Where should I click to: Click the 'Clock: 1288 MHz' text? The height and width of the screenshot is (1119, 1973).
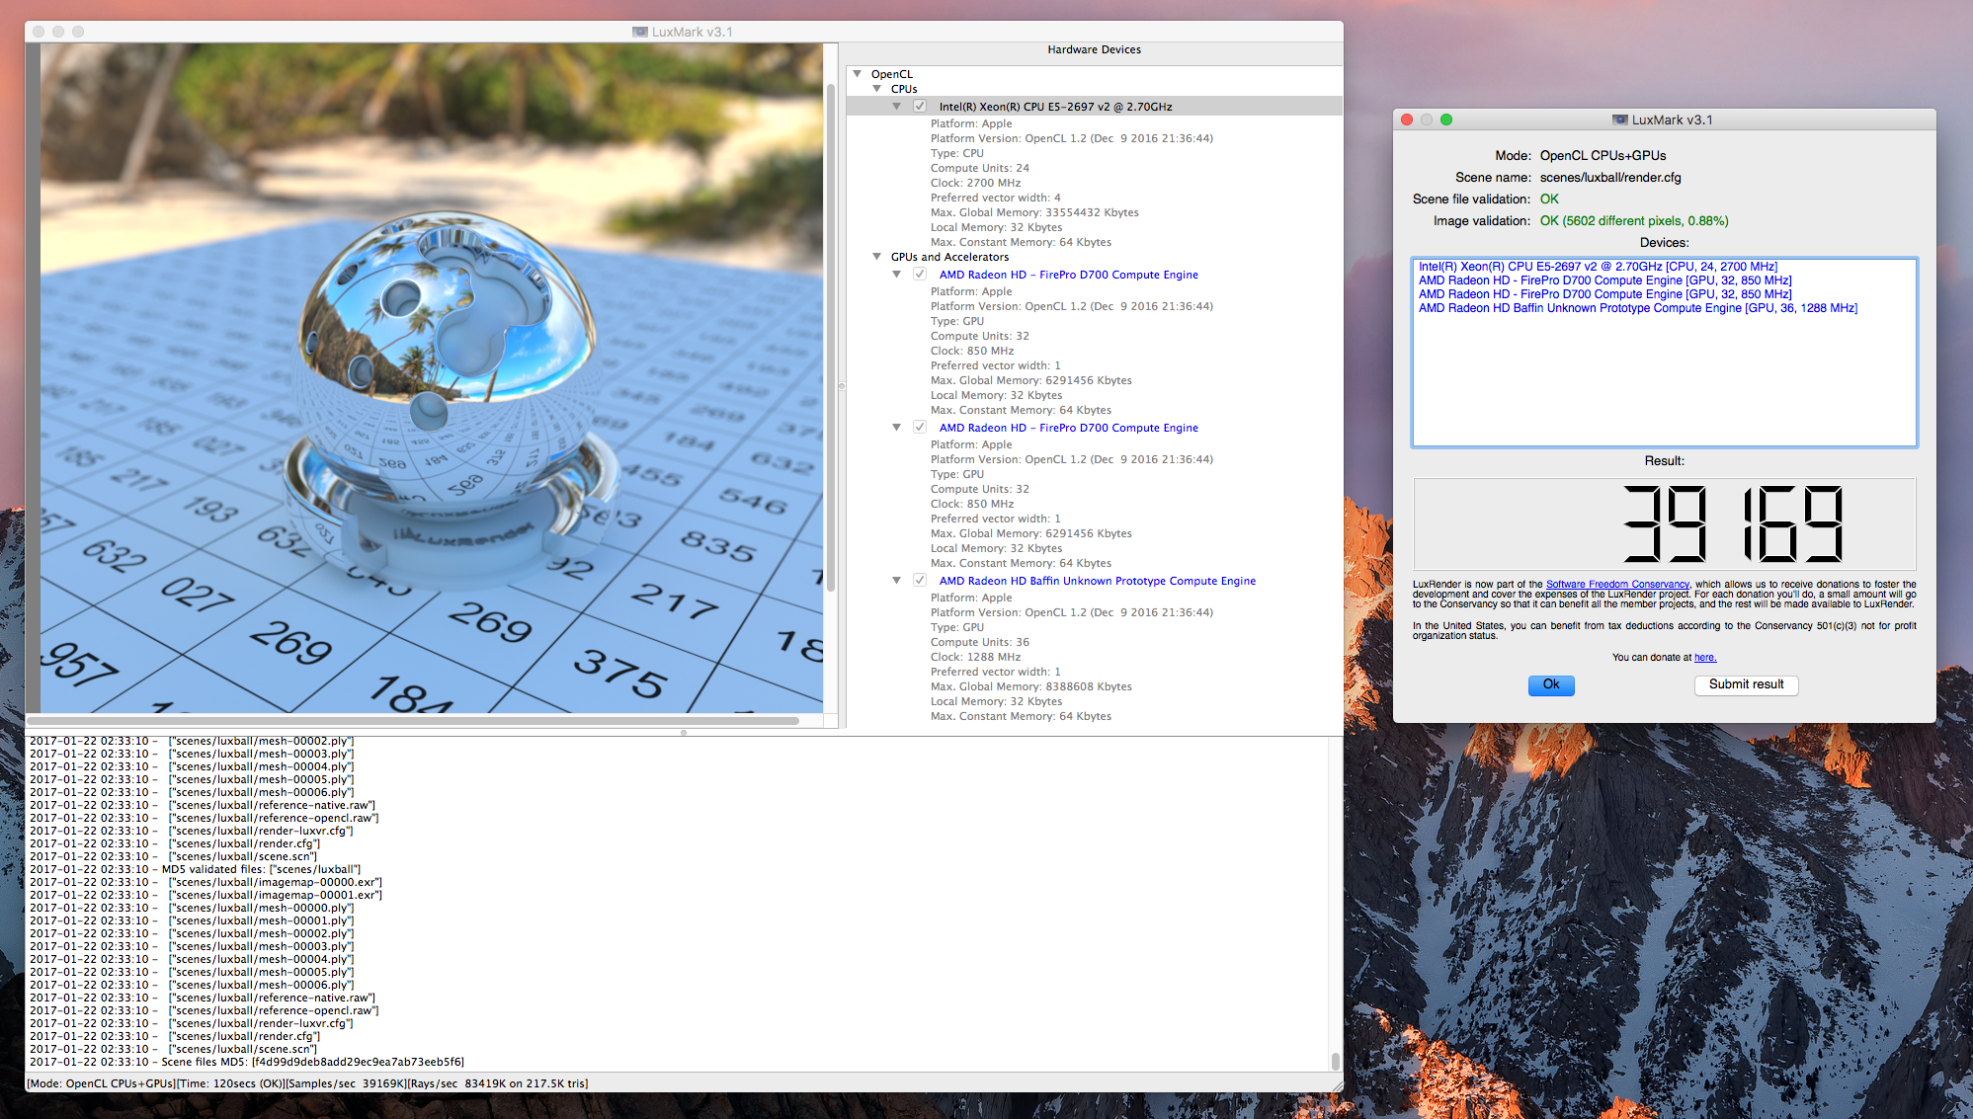[975, 657]
